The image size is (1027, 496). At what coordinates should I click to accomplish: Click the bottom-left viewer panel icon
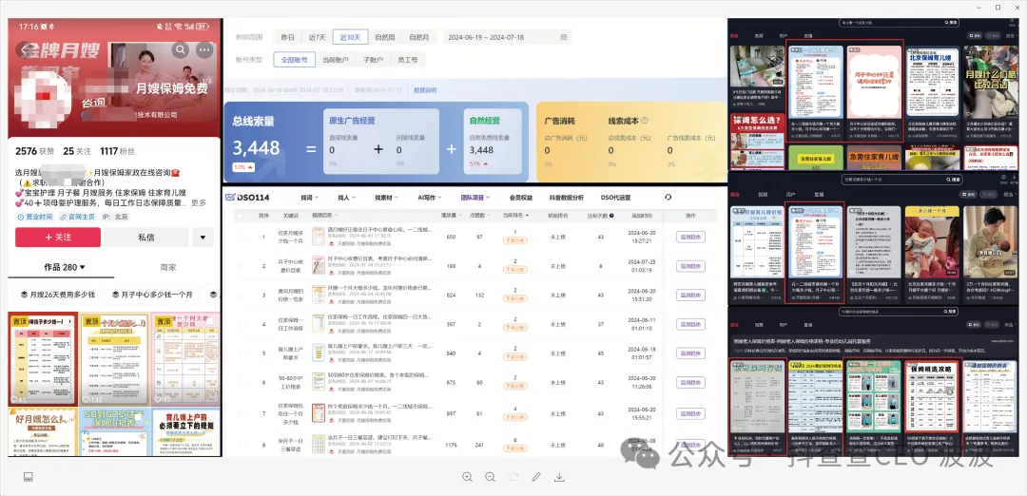[x=28, y=477]
